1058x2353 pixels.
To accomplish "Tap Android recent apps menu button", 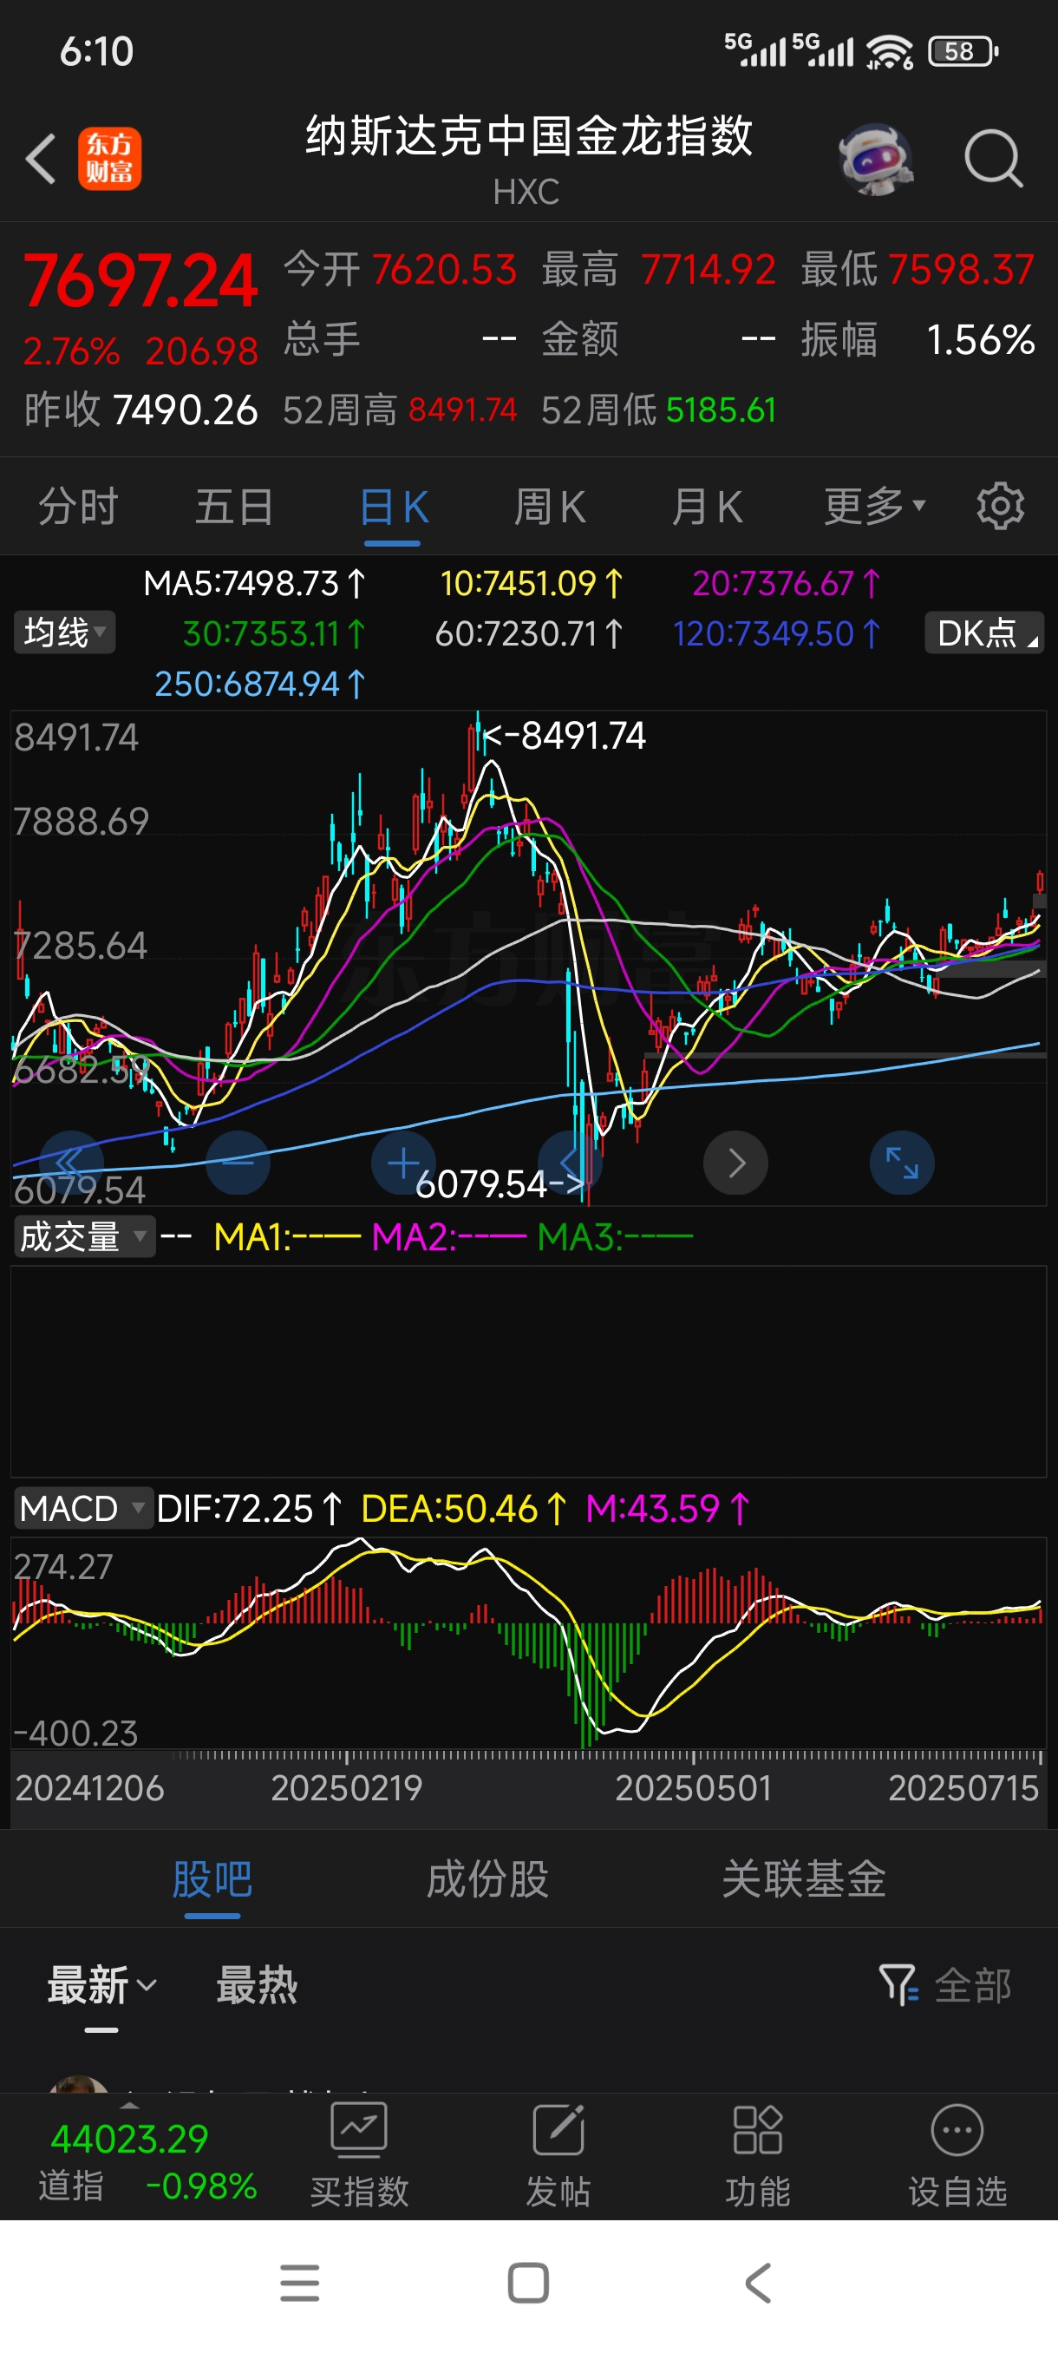I will tap(299, 2284).
